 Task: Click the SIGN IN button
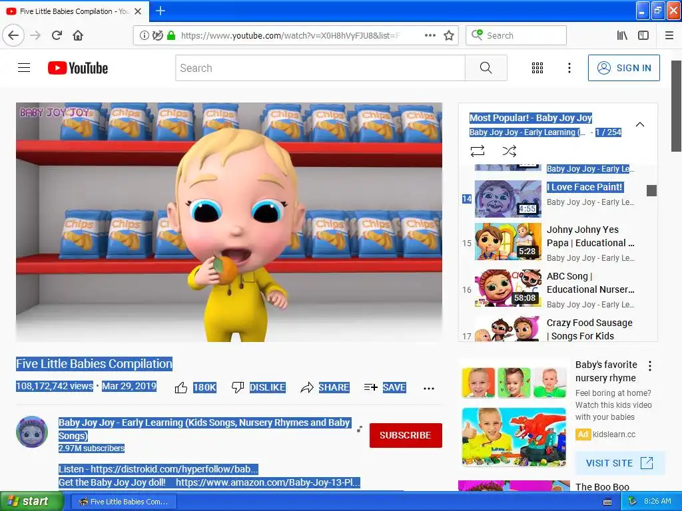point(623,68)
